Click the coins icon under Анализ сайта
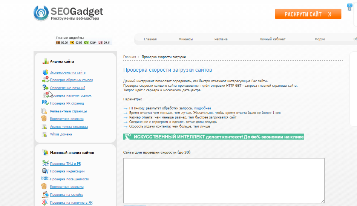The image size is (357, 206). click(x=44, y=118)
